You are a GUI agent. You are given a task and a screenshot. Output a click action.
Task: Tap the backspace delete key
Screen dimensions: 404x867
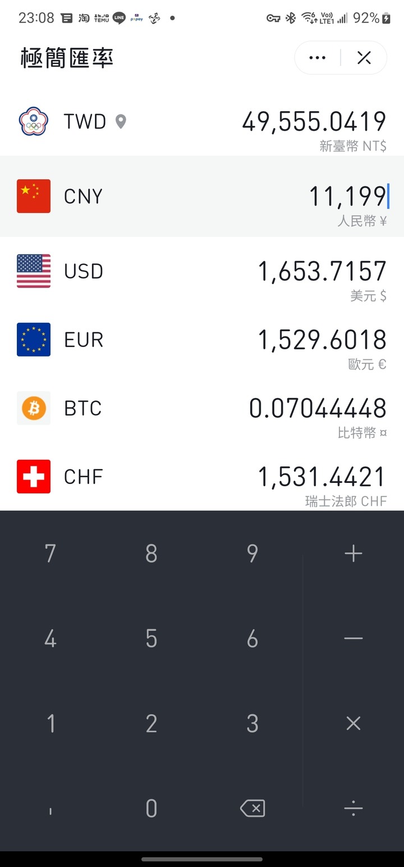point(252,809)
